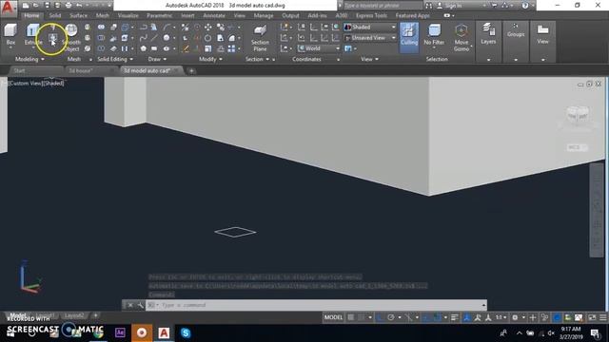The height and width of the screenshot is (342, 609).
Task: Toggle snap mode in the status bar
Action: pyautogui.click(x=362, y=317)
